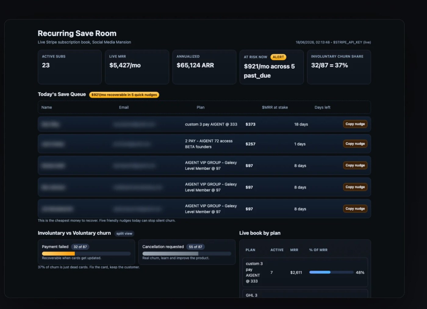Viewport: 427px width, 309px height.
Task: Select the ACTIVE column header
Action: click(277, 250)
